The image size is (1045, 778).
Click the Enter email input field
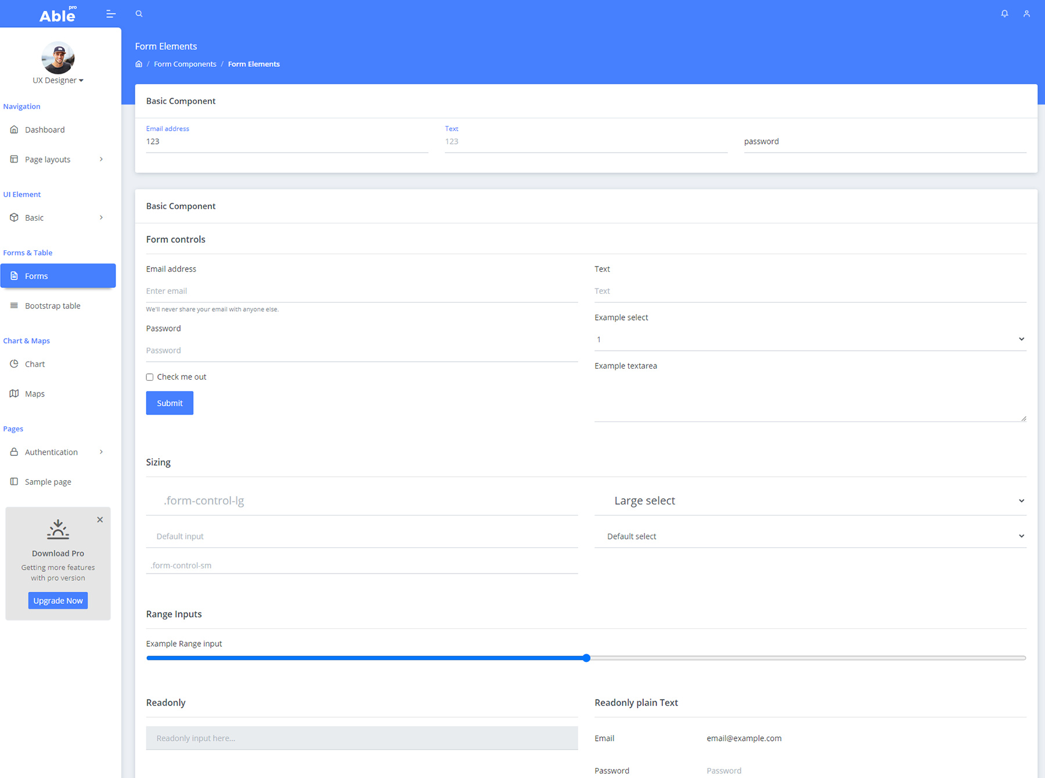pyautogui.click(x=362, y=291)
